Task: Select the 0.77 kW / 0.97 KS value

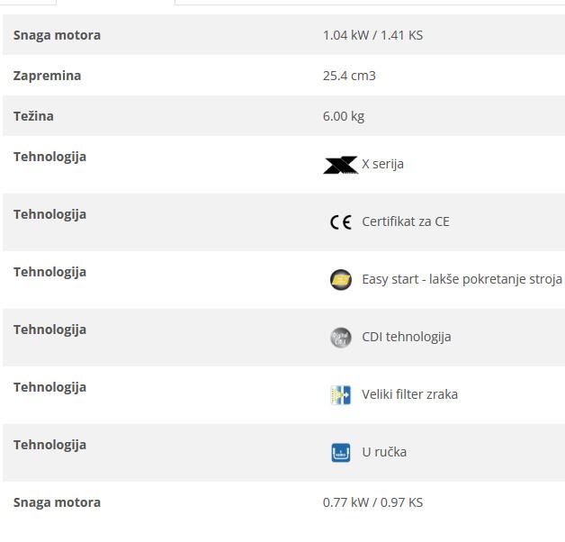Action: click(372, 502)
